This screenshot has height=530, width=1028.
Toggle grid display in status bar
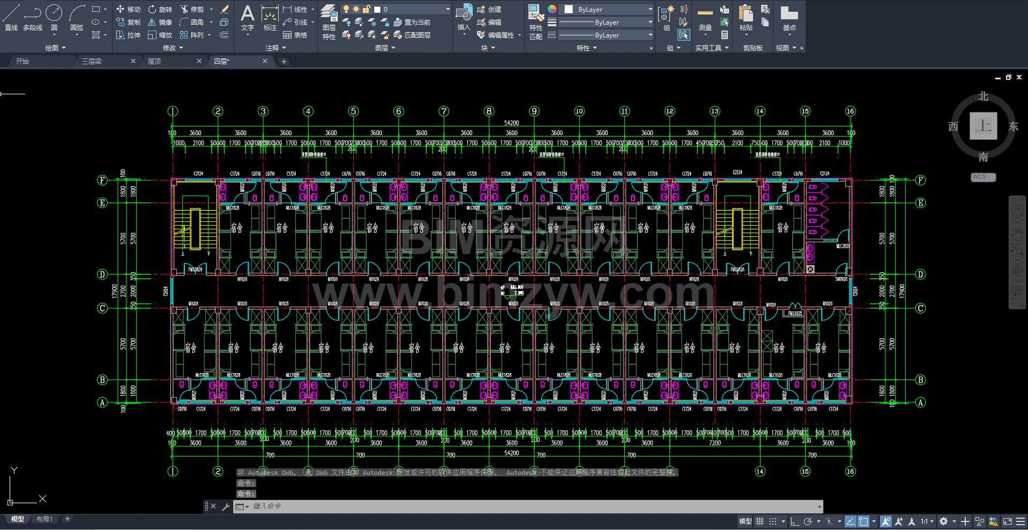(x=760, y=521)
